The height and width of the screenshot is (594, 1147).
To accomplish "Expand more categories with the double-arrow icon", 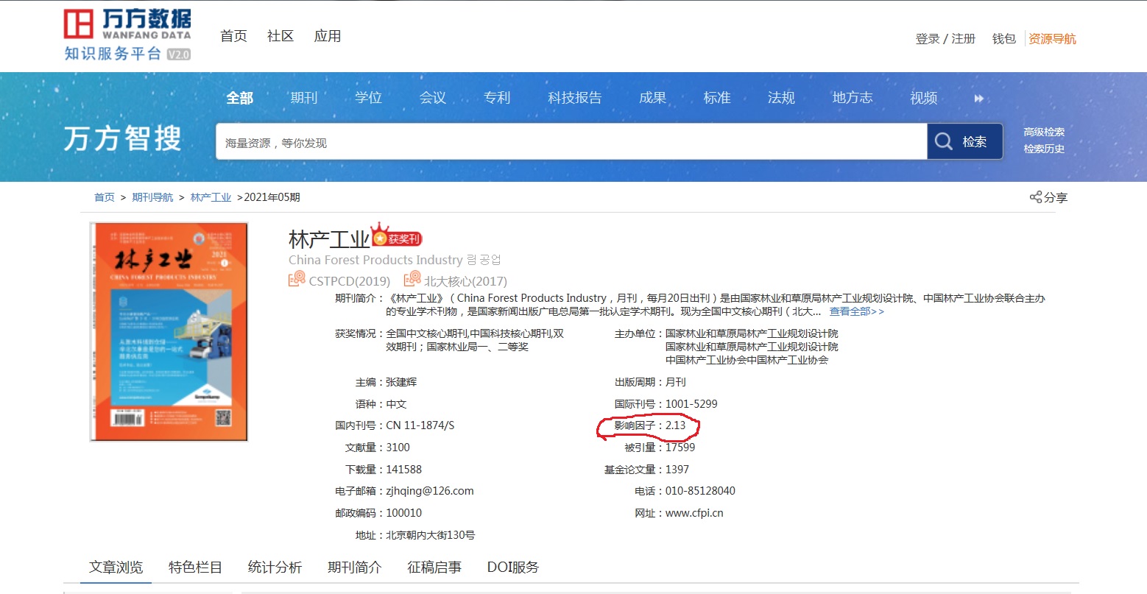I will 979,98.
